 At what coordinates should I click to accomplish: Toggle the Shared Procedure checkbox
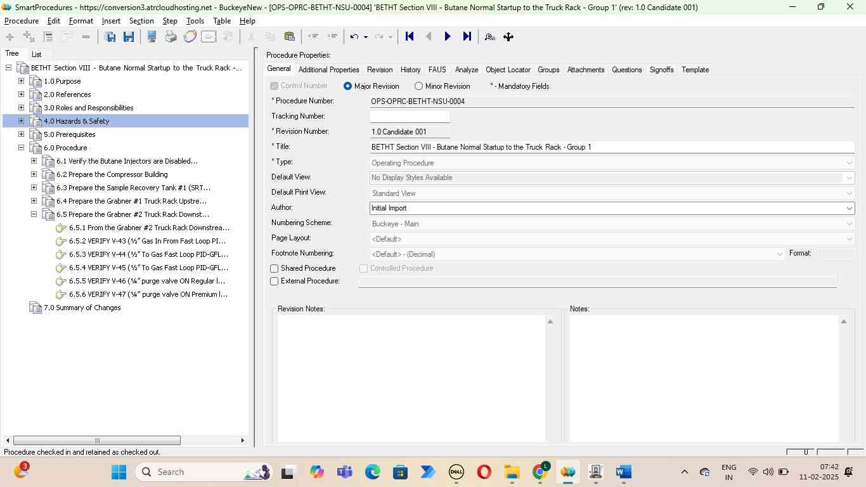tap(275, 269)
